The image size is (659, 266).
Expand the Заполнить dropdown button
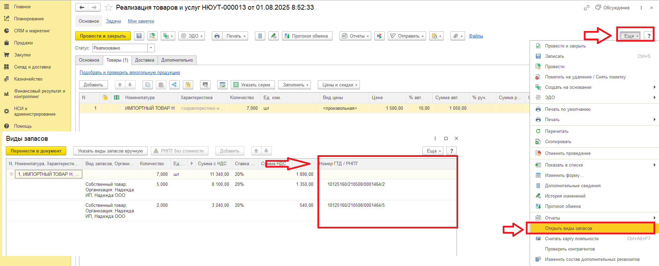(295, 85)
